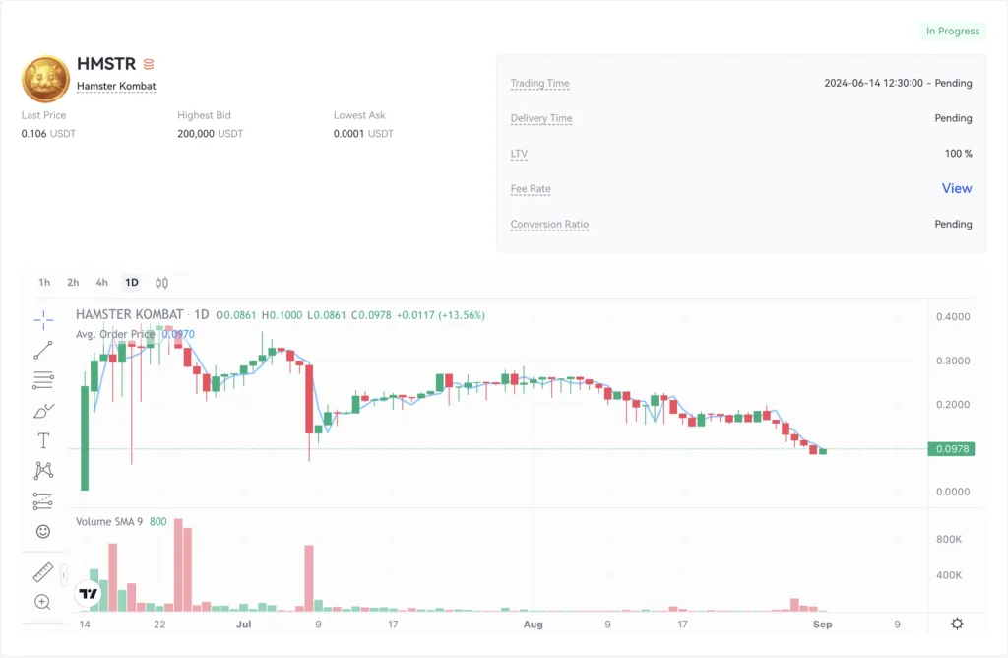The width and height of the screenshot is (1008, 658).
Task: Select the text annotation tool
Action: (x=43, y=440)
